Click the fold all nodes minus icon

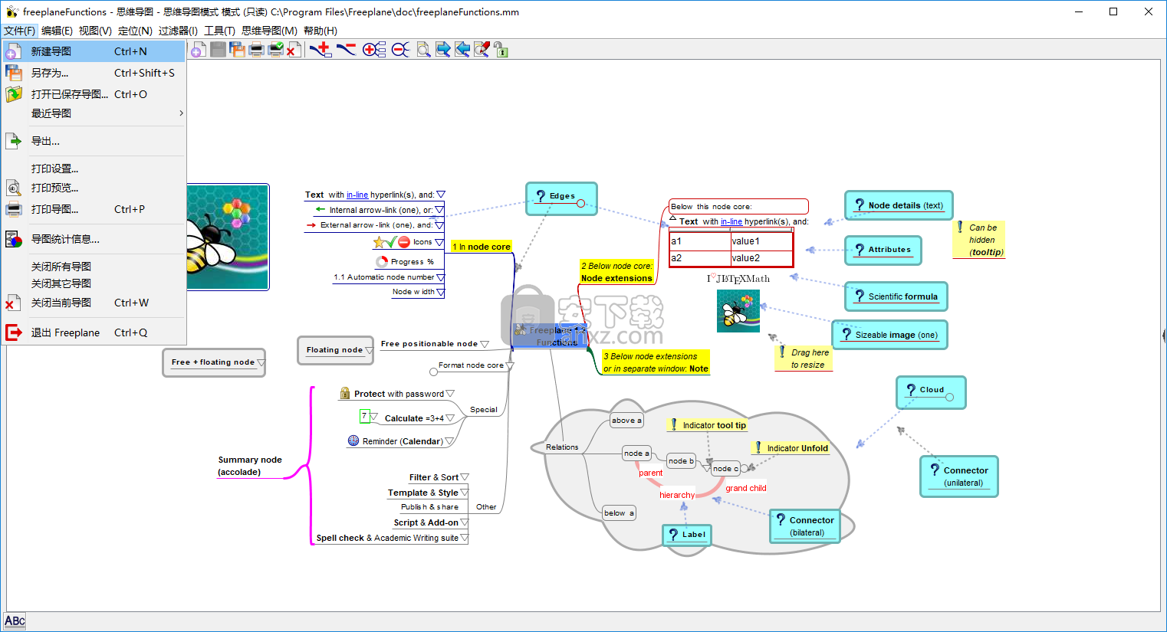[400, 50]
